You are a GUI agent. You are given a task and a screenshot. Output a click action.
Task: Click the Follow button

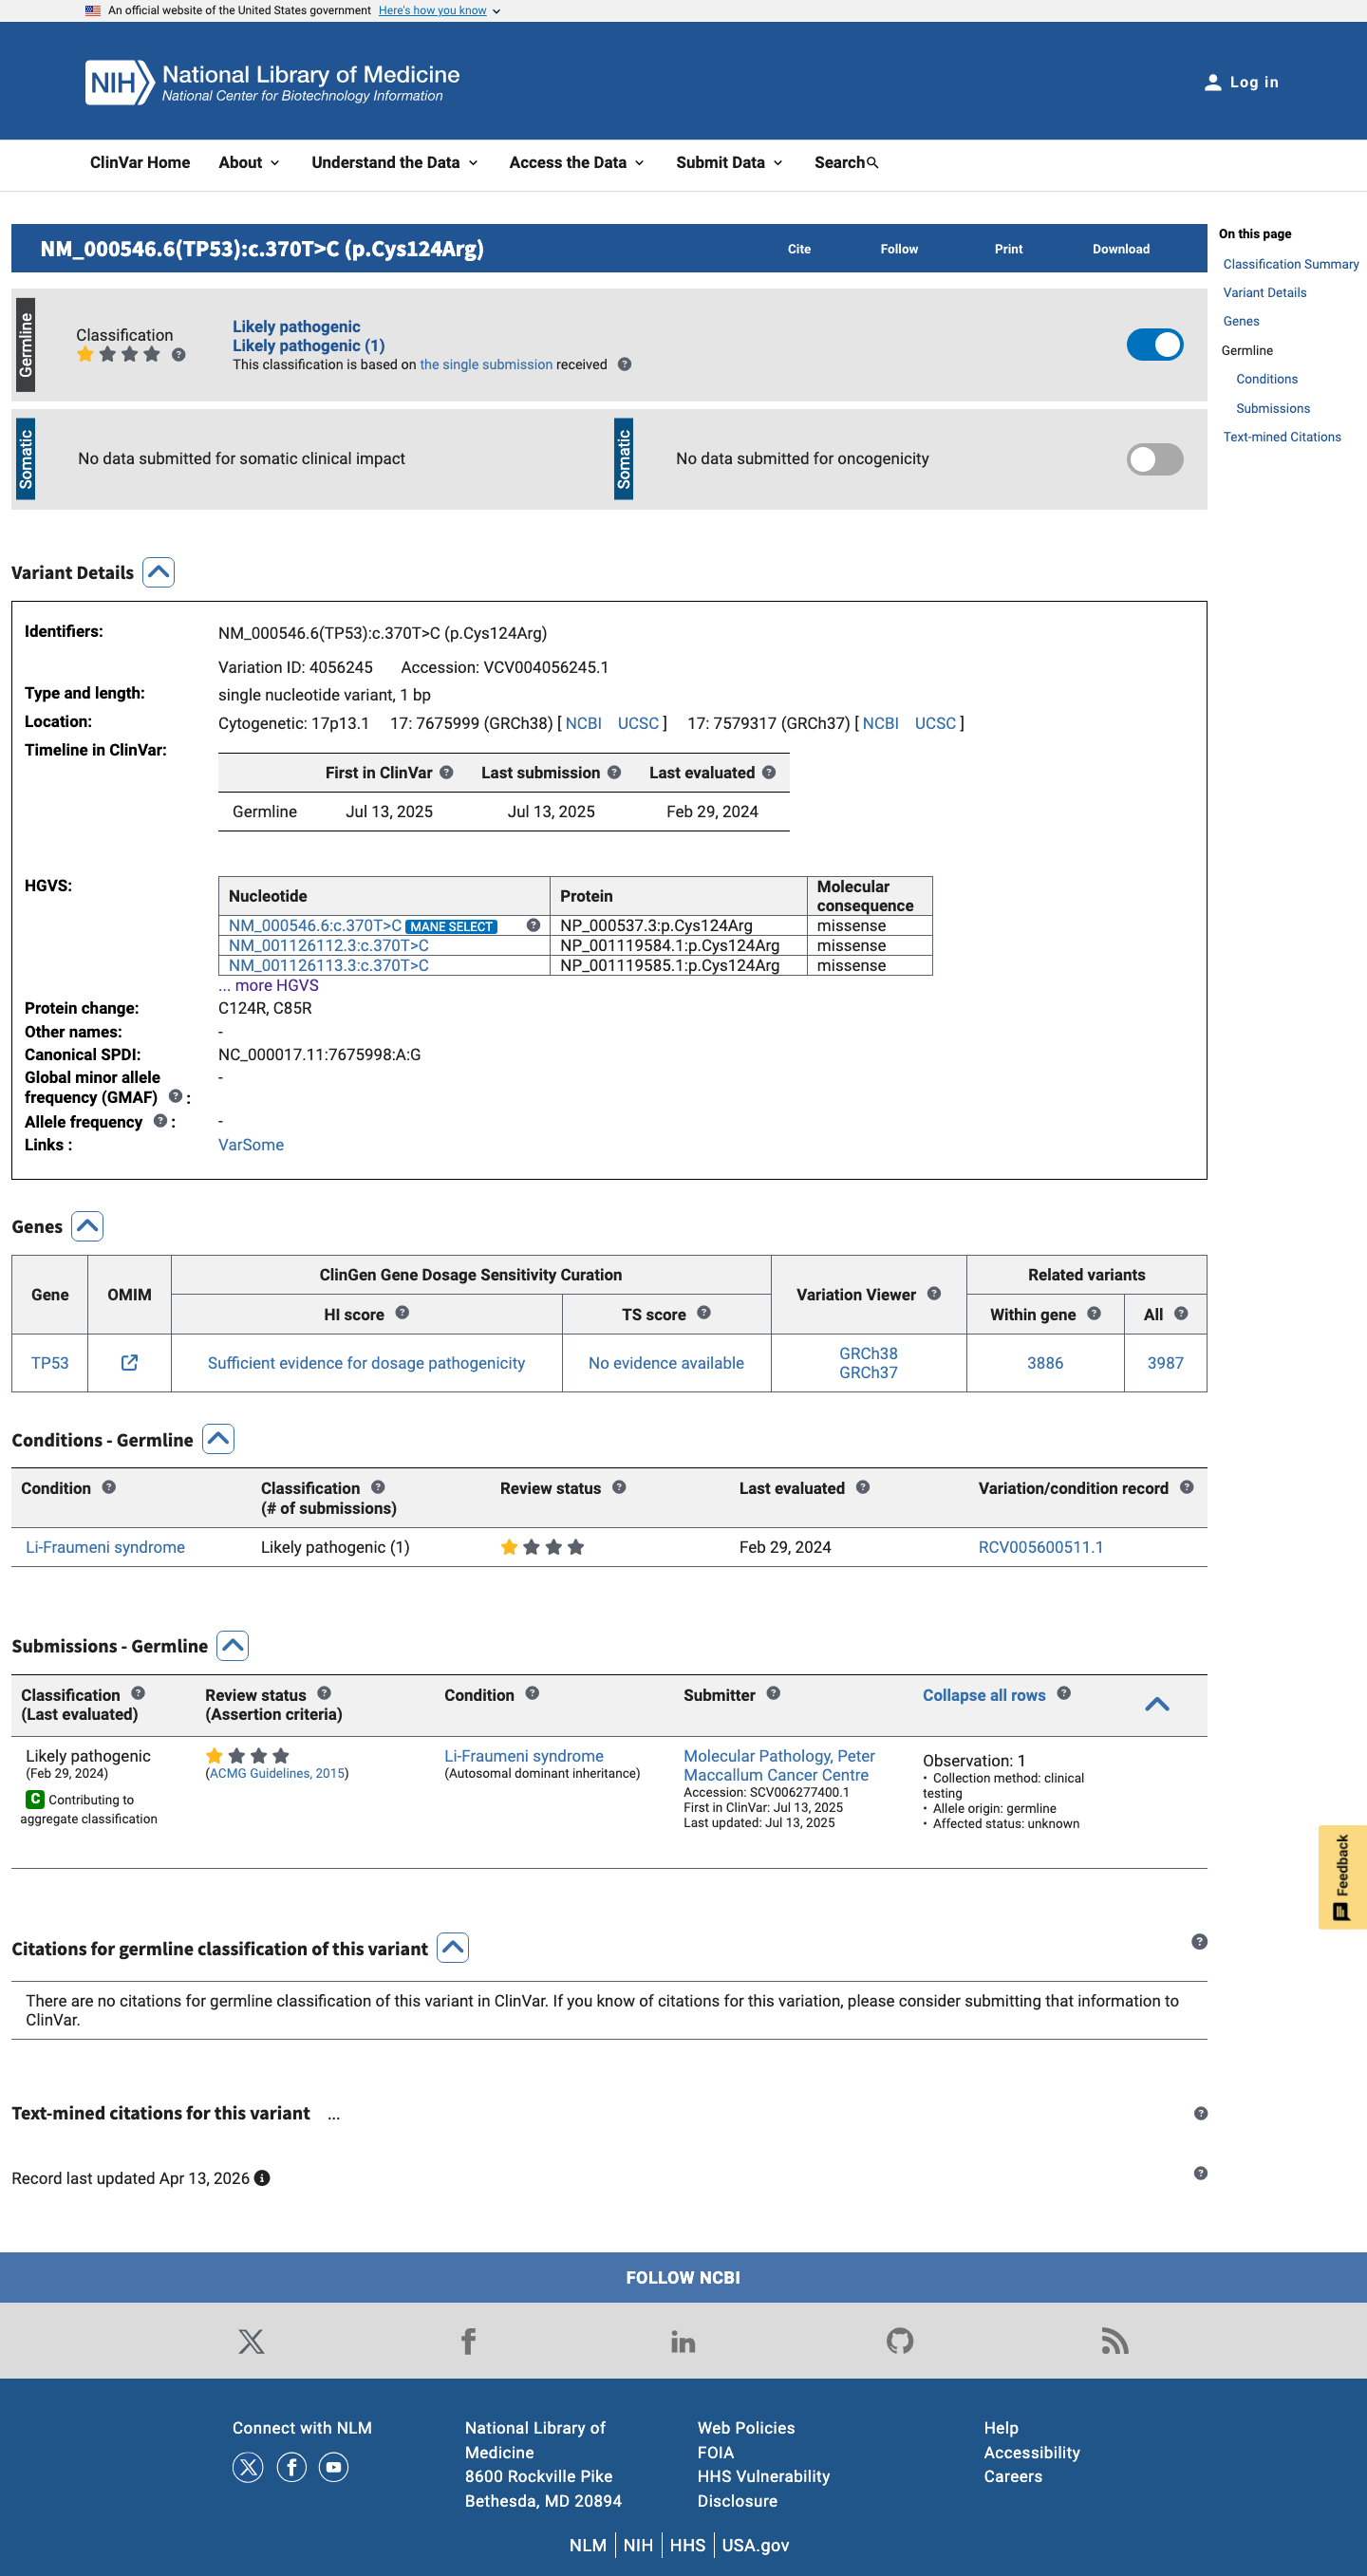tap(899, 249)
